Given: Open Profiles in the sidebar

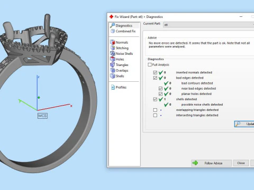Looking at the screenshot, I should 121,88.
